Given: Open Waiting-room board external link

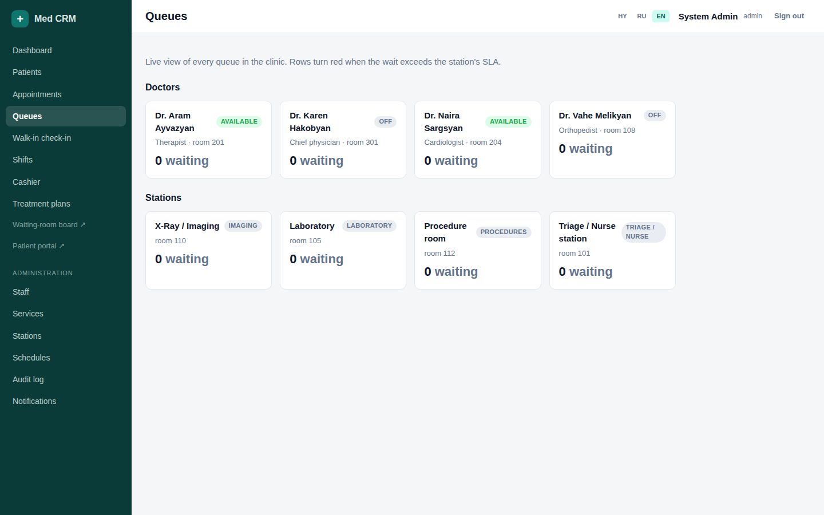Looking at the screenshot, I should pyautogui.click(x=66, y=225).
